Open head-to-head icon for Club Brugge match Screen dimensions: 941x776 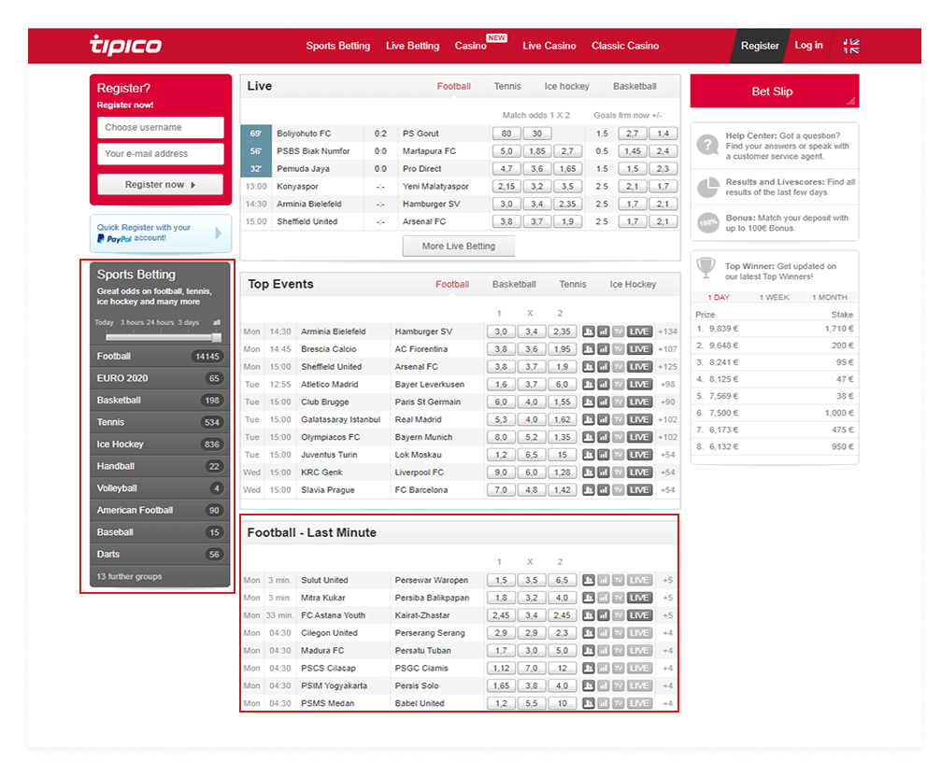click(588, 402)
